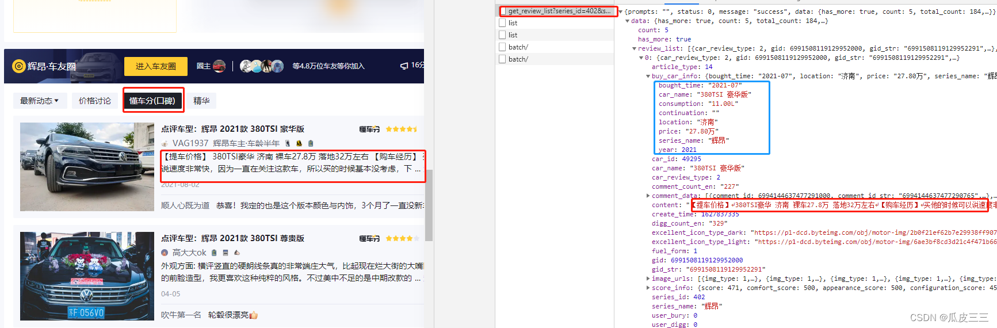997x328 pixels.
Task: Click badge icons after 辉昂车主·车龄半年
Action: click(x=299, y=143)
